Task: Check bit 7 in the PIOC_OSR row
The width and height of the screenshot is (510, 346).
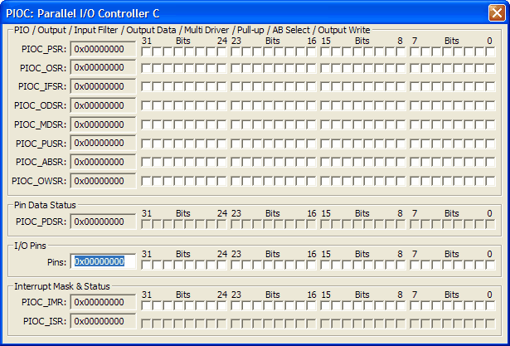Action: (x=415, y=68)
